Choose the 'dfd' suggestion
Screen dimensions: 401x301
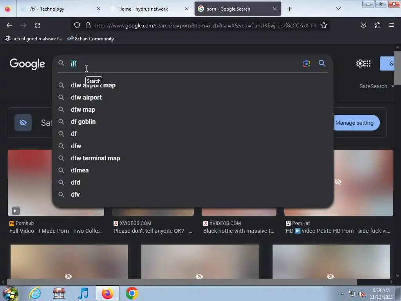[193, 183]
